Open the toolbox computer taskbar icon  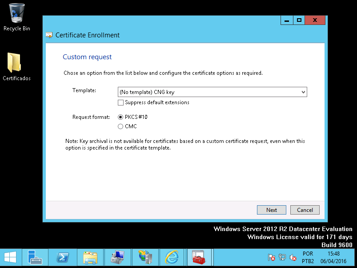pyautogui.click(x=118, y=257)
